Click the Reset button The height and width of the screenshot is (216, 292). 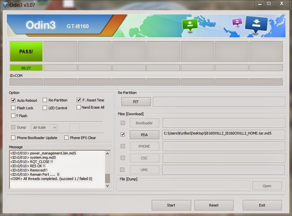(x=214, y=205)
